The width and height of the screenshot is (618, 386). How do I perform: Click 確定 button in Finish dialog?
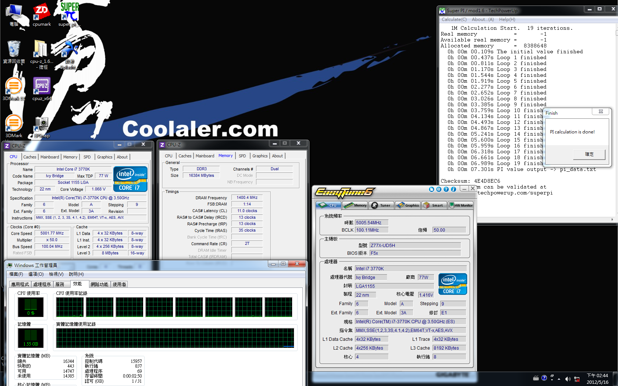(x=589, y=154)
